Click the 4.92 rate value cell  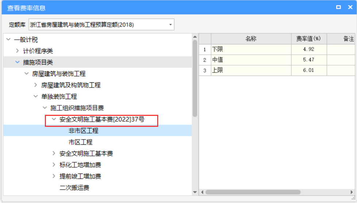tap(309, 50)
